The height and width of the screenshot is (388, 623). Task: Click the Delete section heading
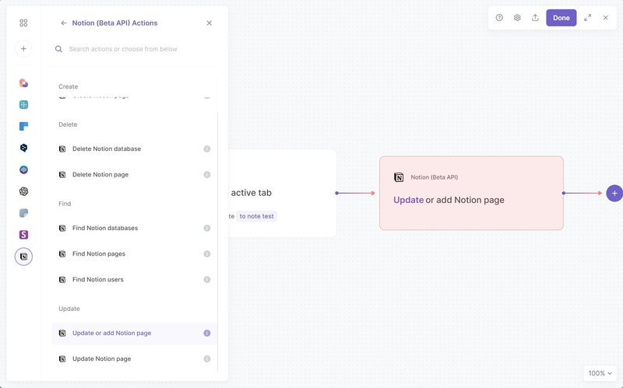coord(68,124)
